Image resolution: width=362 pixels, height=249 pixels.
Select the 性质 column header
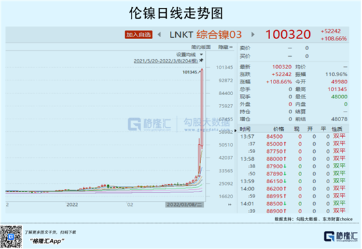(337, 129)
